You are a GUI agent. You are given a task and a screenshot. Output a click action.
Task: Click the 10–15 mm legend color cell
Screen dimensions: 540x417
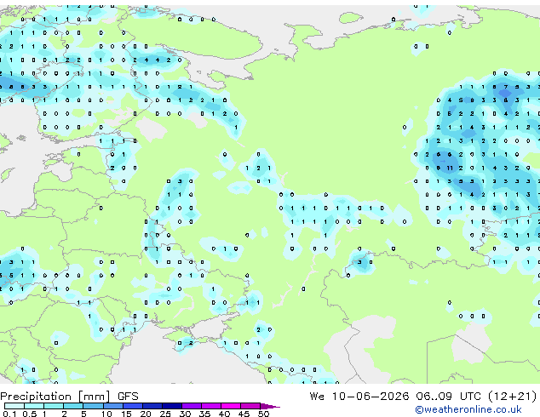pyautogui.click(x=112, y=406)
